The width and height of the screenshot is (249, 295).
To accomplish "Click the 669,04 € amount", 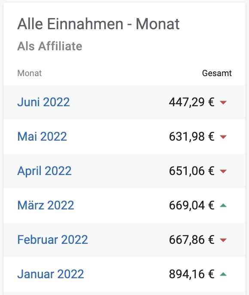I will click(x=192, y=205).
